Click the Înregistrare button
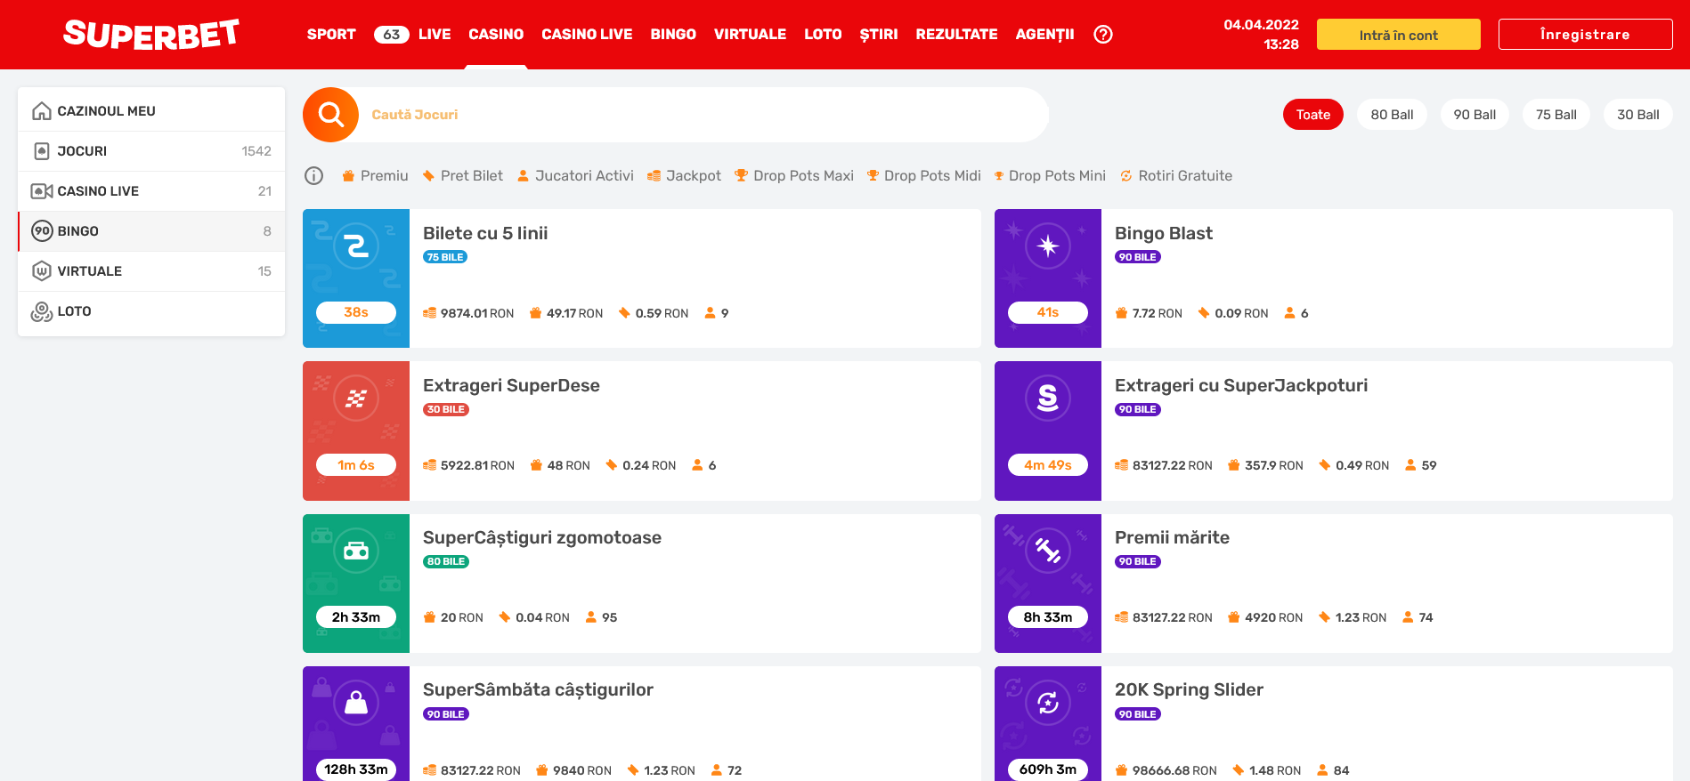Screen dimensions: 1690x781 coord(1585,35)
